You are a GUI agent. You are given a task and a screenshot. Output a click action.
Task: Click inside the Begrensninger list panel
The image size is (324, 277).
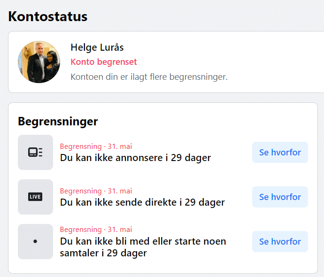[x=163, y=188]
